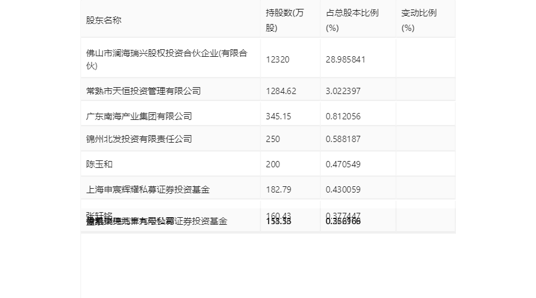Select shareholder 上海申宸辉耀私募证券投资基金
Viewport: 536px width, 298px height.
click(148, 189)
